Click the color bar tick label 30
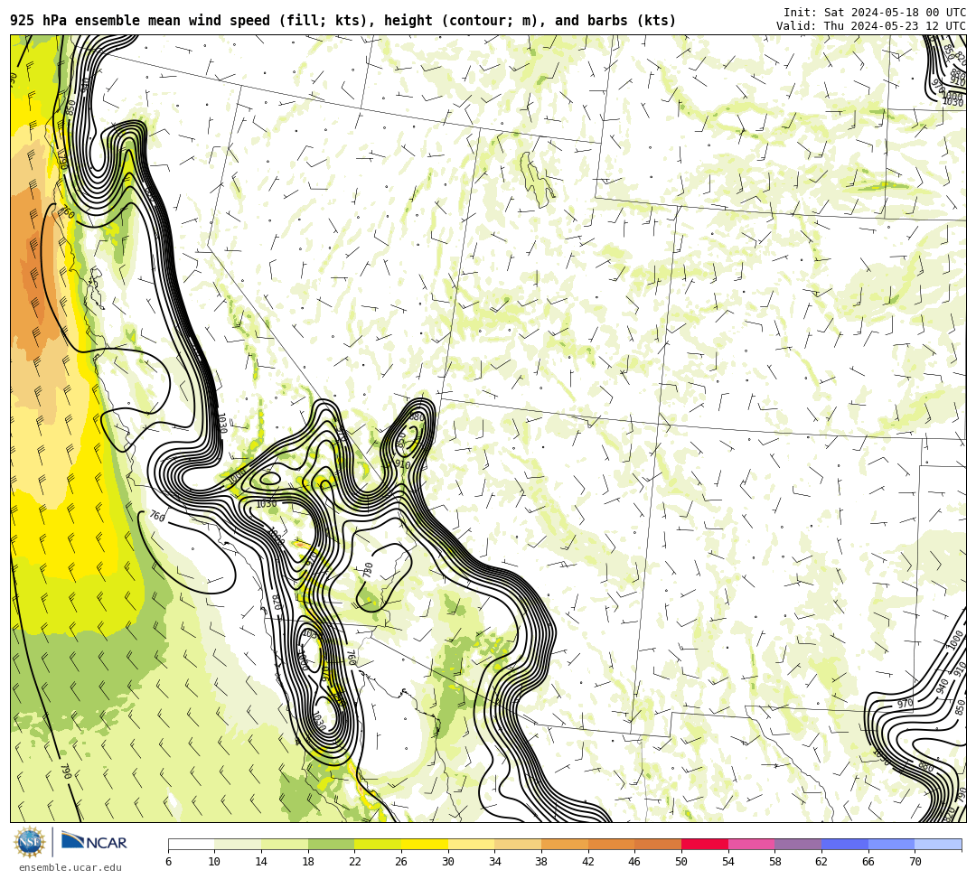Screen dimensions: 976x879 pos(447,862)
